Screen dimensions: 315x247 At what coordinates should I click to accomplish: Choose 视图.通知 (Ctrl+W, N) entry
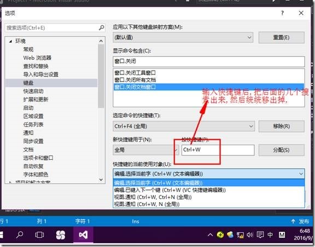pyautogui.click(x=209, y=204)
